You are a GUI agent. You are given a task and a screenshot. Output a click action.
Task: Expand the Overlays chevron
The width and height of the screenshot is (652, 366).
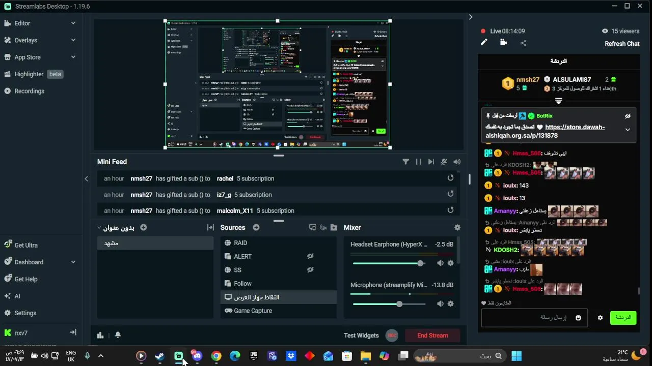coord(73,40)
